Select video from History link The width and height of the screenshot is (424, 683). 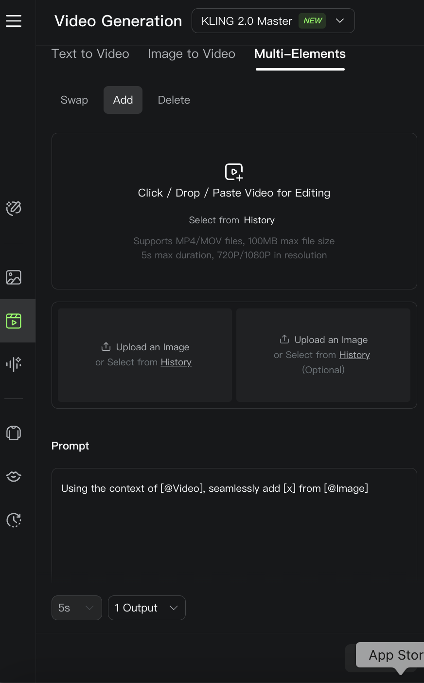pos(259,220)
